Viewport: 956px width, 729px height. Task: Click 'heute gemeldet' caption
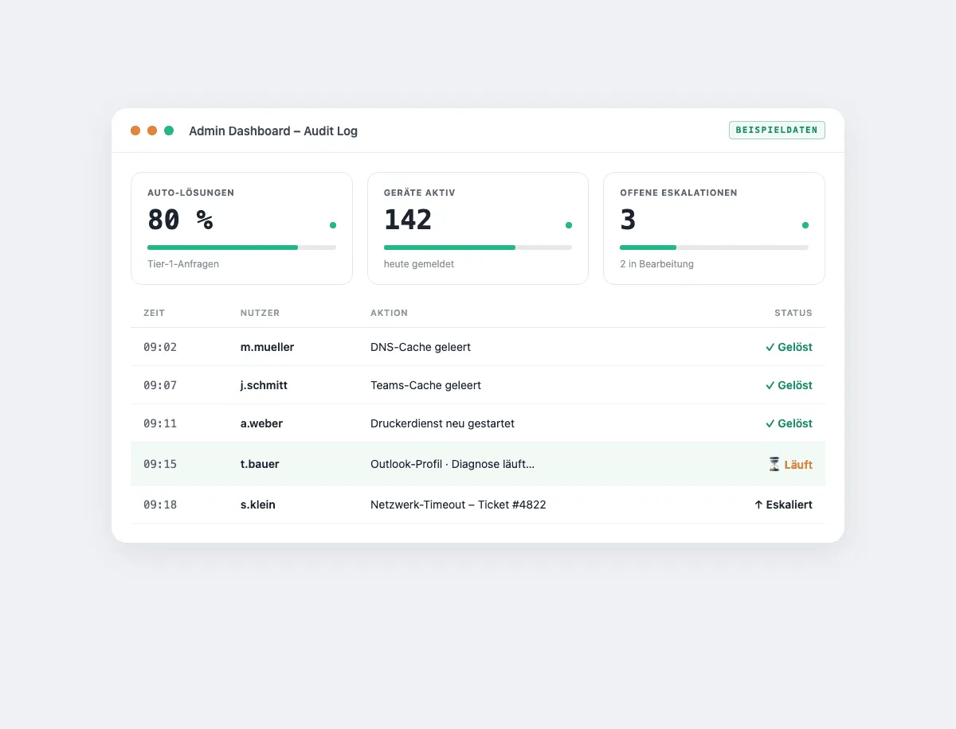(419, 263)
